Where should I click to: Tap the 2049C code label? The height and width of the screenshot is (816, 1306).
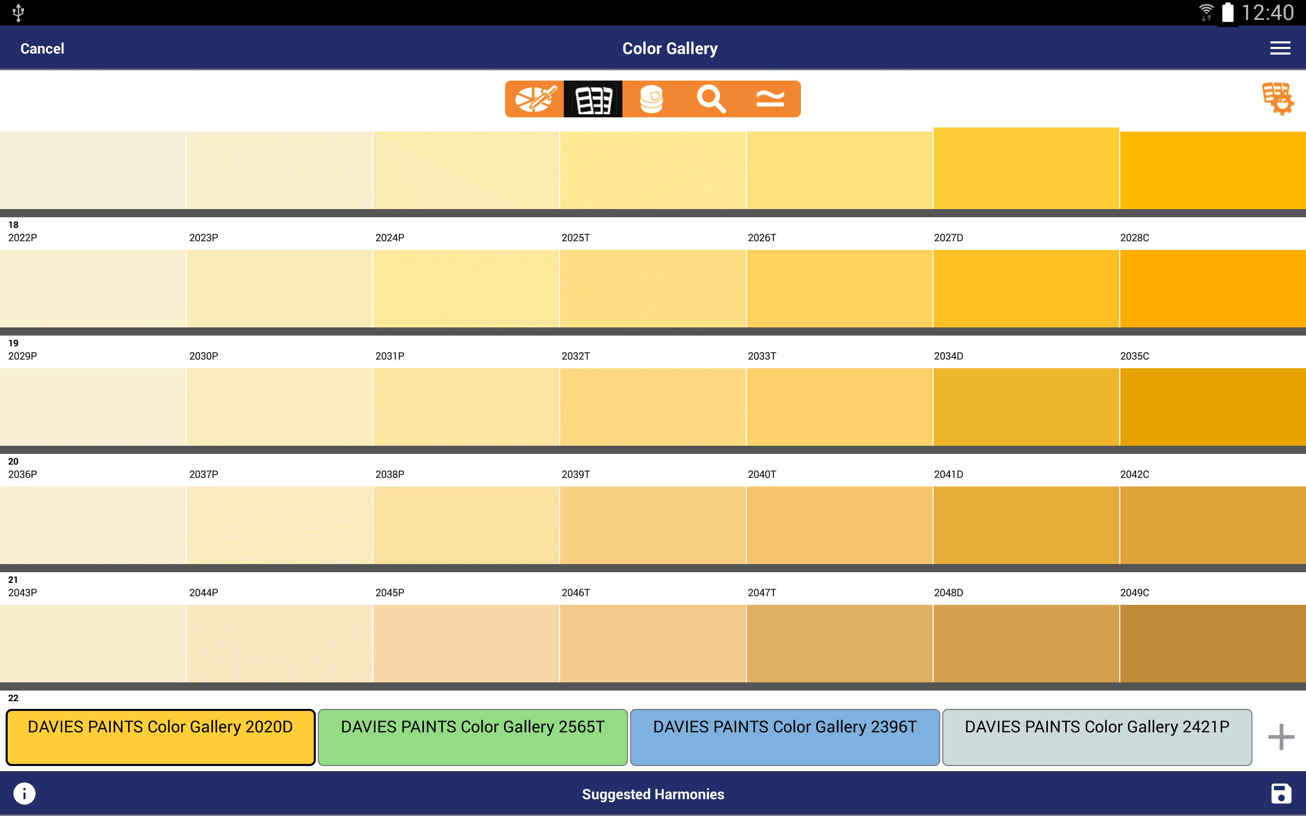click(x=1135, y=592)
